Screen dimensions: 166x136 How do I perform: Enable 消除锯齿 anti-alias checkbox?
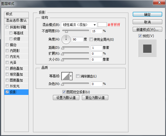(78, 76)
